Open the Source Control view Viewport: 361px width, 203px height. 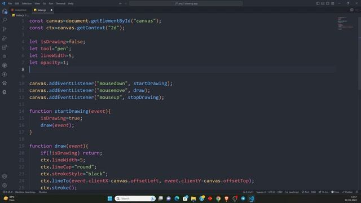[5, 29]
